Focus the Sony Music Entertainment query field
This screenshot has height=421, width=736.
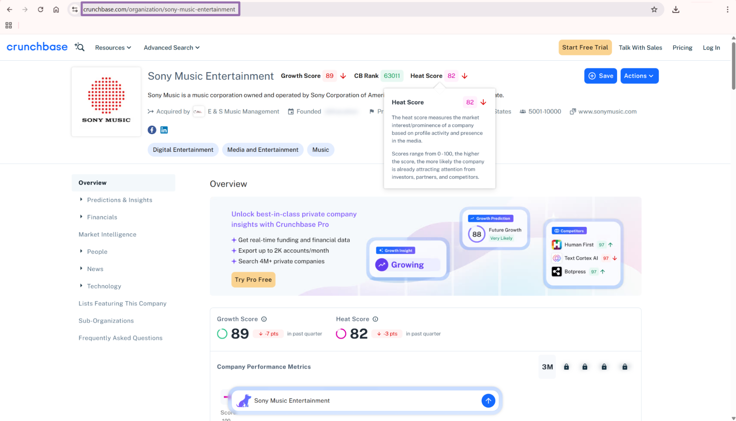(x=365, y=401)
